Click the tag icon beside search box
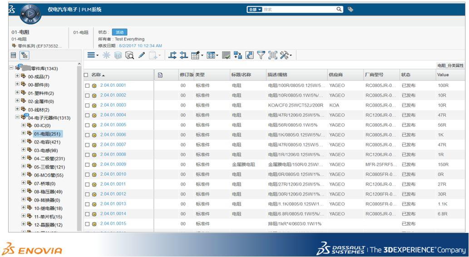Screen dimensions: 469x257 [x=351, y=10]
